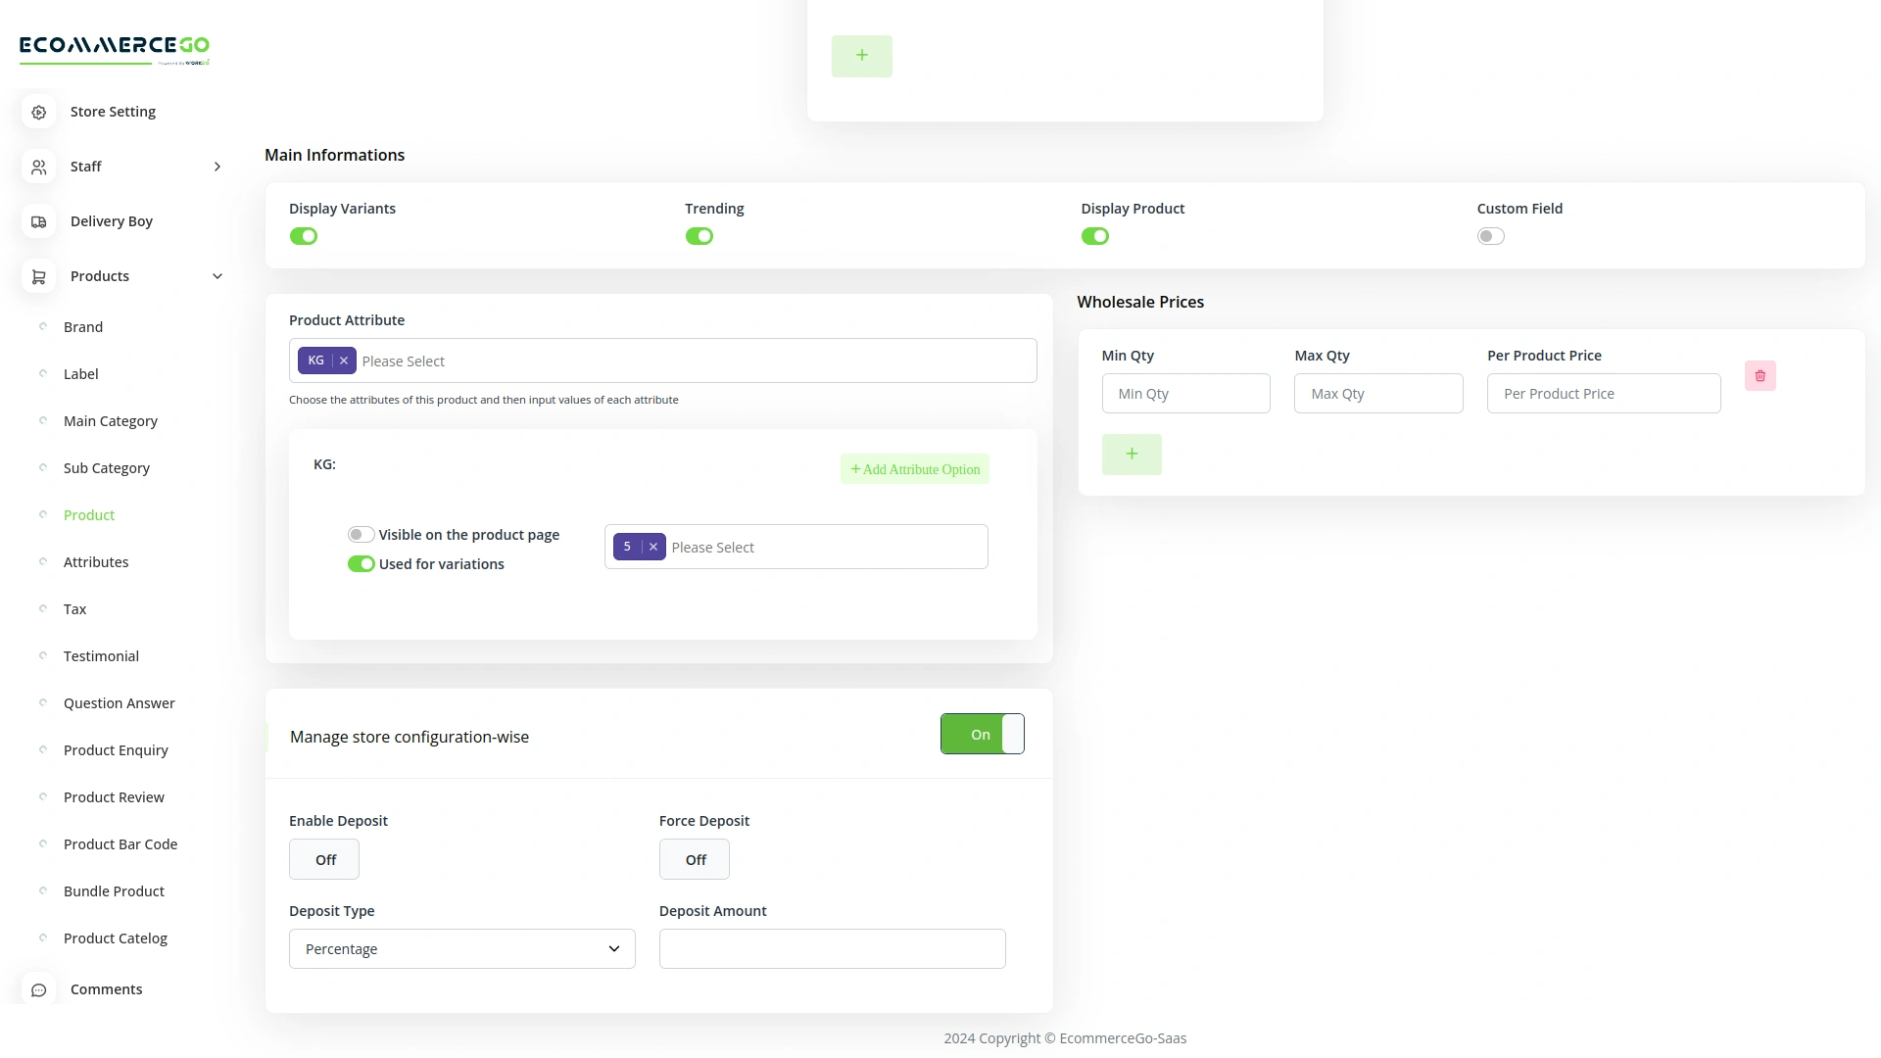Click the Add Attribute Option button
Image resolution: width=1881 pixels, height=1058 pixels.
914,469
